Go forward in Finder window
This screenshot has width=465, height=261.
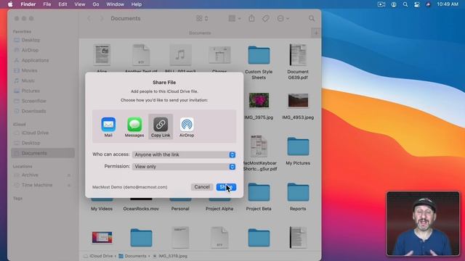tap(102, 18)
